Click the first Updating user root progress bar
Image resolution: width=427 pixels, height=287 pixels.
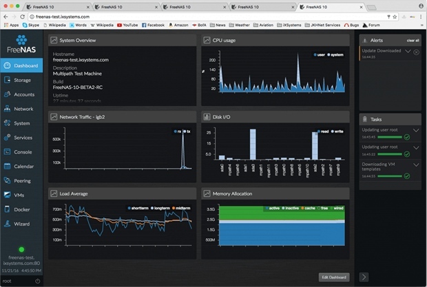390,137
